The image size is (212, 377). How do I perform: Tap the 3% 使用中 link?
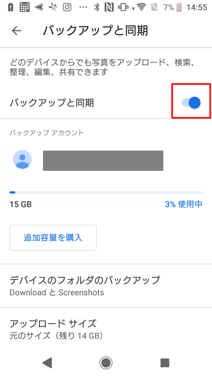(x=184, y=204)
